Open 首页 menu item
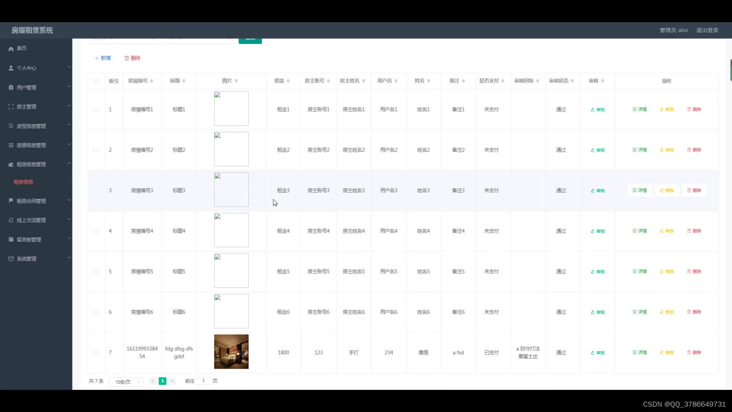Image resolution: width=732 pixels, height=412 pixels. pyautogui.click(x=22, y=48)
